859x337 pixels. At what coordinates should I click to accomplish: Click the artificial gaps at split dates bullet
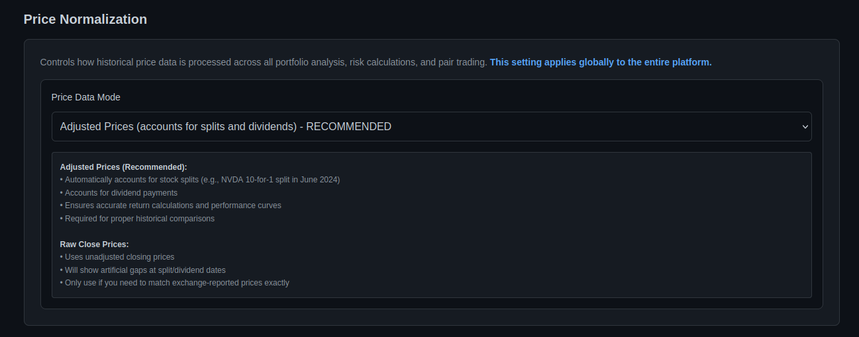click(144, 270)
